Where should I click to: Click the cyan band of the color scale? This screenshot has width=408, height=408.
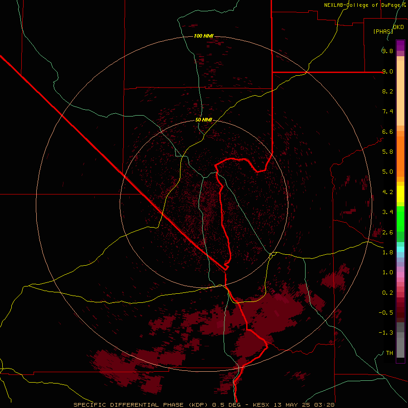click(x=400, y=249)
